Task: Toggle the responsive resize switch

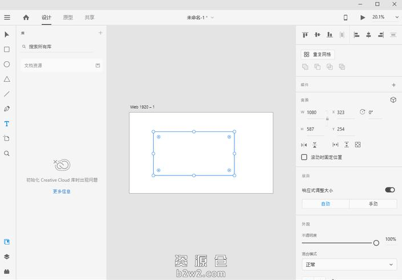Action: 390,190
